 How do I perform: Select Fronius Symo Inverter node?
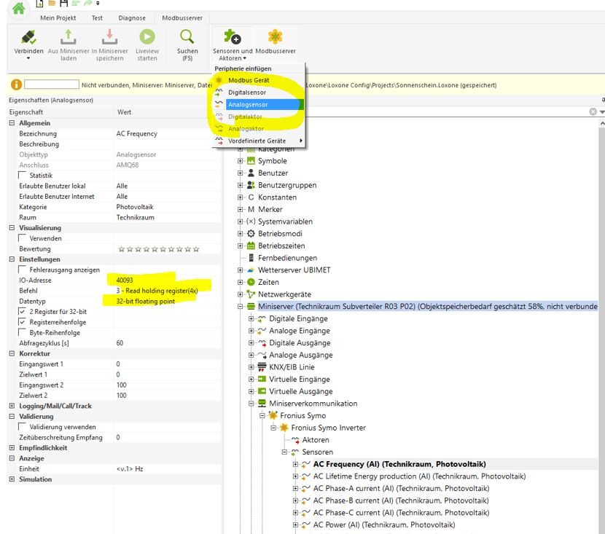[328, 428]
